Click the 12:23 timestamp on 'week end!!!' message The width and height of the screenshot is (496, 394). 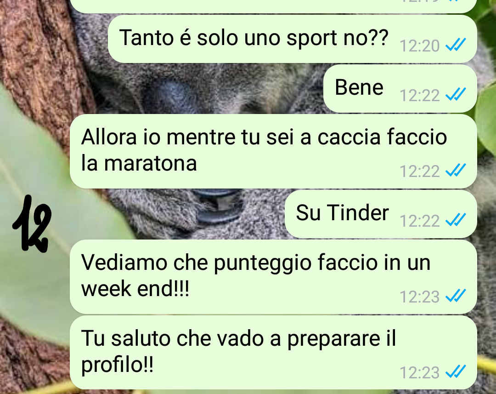click(420, 297)
